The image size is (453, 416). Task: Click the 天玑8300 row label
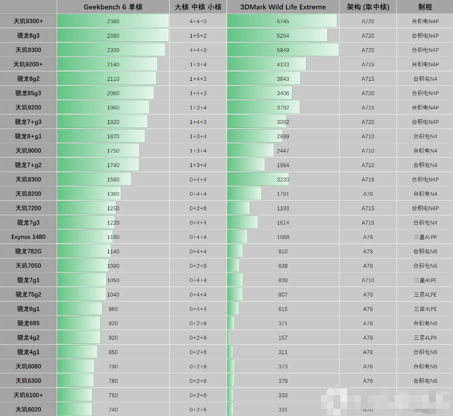tap(28, 179)
